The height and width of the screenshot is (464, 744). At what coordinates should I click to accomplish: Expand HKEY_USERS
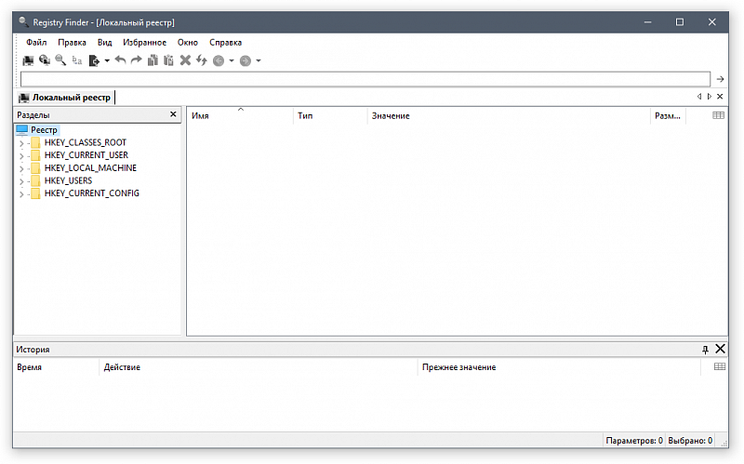point(21,181)
